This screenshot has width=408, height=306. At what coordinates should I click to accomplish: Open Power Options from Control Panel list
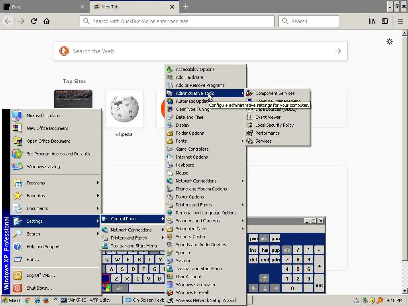click(206, 197)
